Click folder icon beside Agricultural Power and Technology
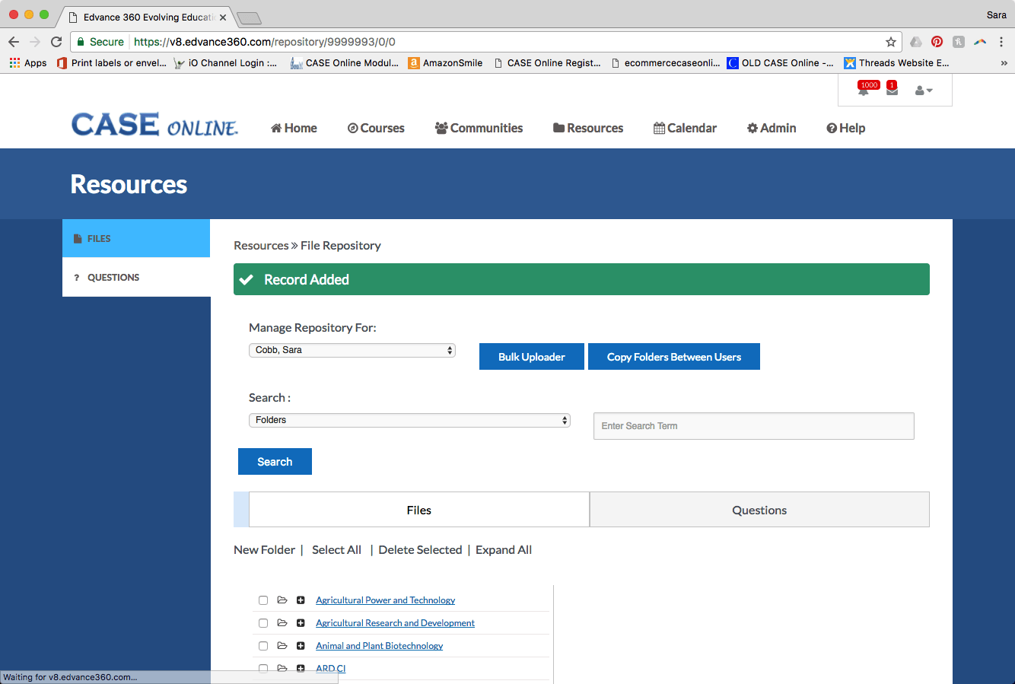This screenshot has width=1015, height=684. click(x=282, y=600)
